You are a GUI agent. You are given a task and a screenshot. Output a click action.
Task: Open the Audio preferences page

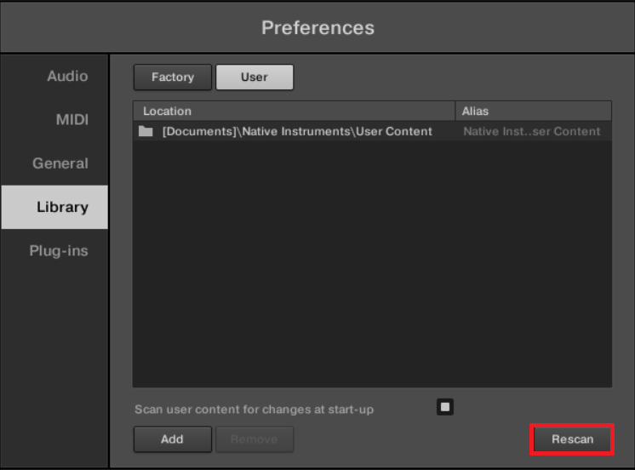pos(67,76)
